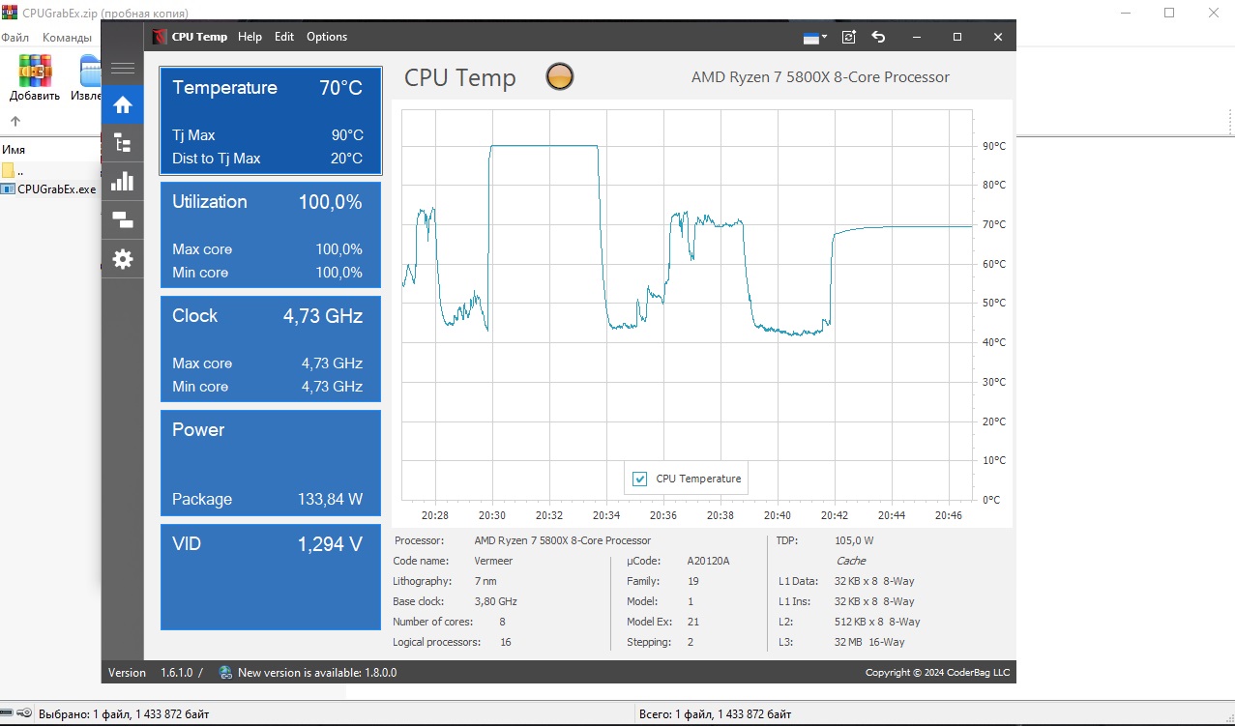
Task: Open the Команды menu in WinRAR
Action: 68,38
